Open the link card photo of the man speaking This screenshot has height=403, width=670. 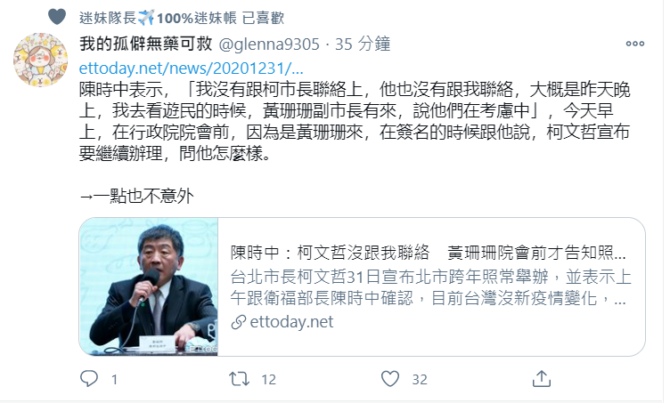149,286
